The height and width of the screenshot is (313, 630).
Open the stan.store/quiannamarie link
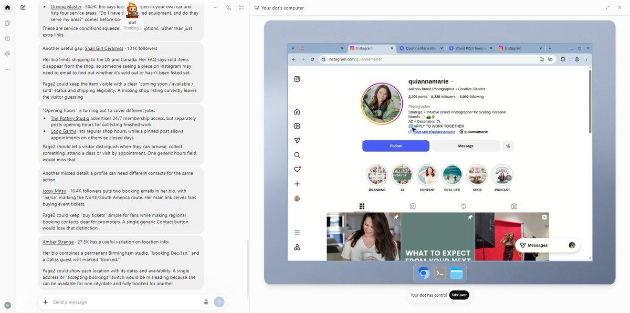(434, 132)
